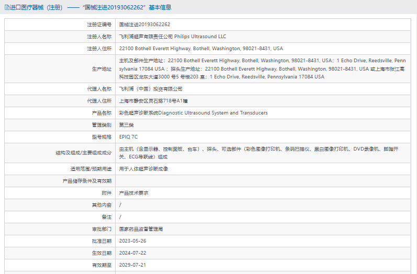The height and width of the screenshot is (274, 417).
Task: Click the '代理人住所' label
Action: coord(99,101)
